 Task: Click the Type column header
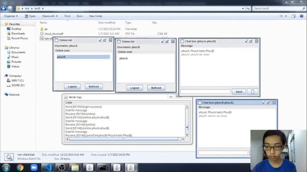coord(128,22)
